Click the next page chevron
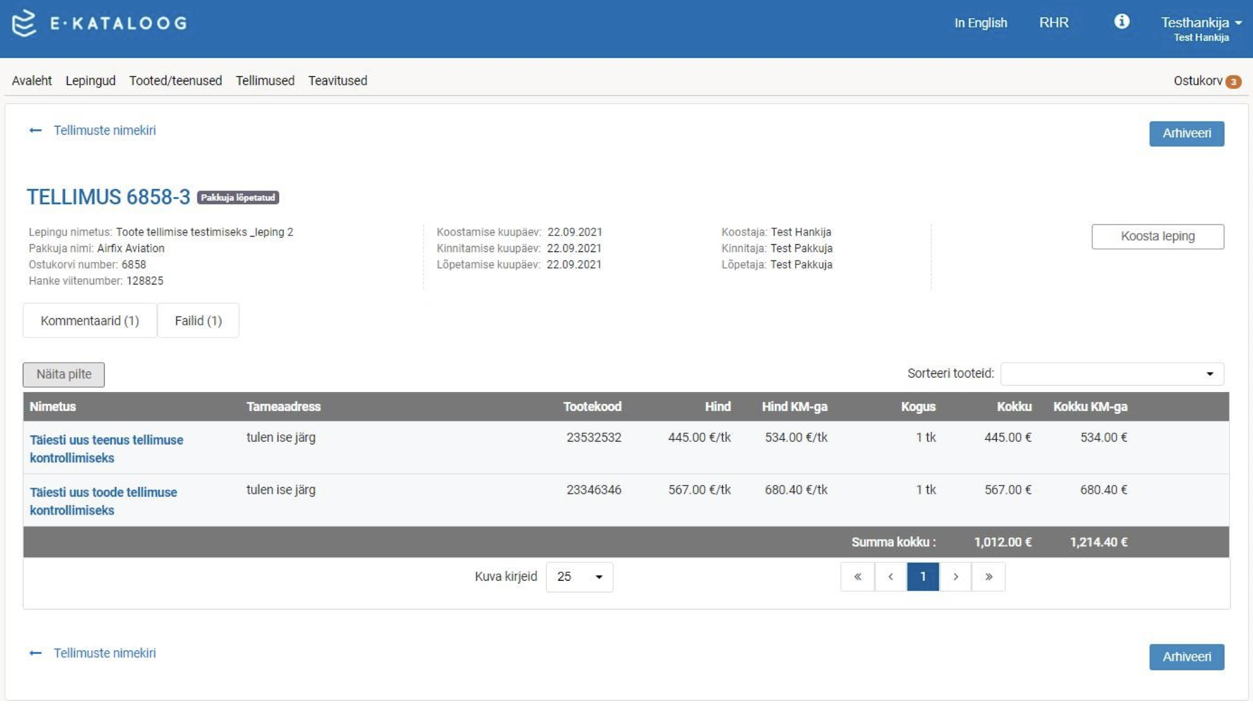This screenshot has width=1253, height=707. pos(955,576)
